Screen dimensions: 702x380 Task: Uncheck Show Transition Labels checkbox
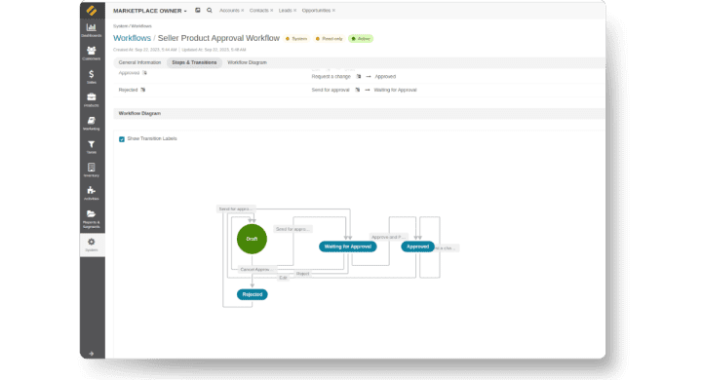point(122,139)
